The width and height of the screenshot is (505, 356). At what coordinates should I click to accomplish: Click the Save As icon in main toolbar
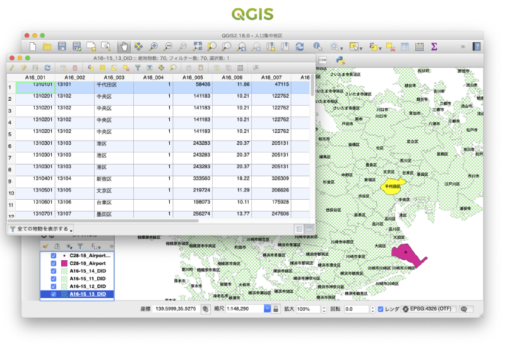(76, 47)
